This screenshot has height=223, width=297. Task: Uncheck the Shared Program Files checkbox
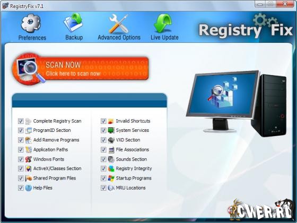tap(21, 179)
